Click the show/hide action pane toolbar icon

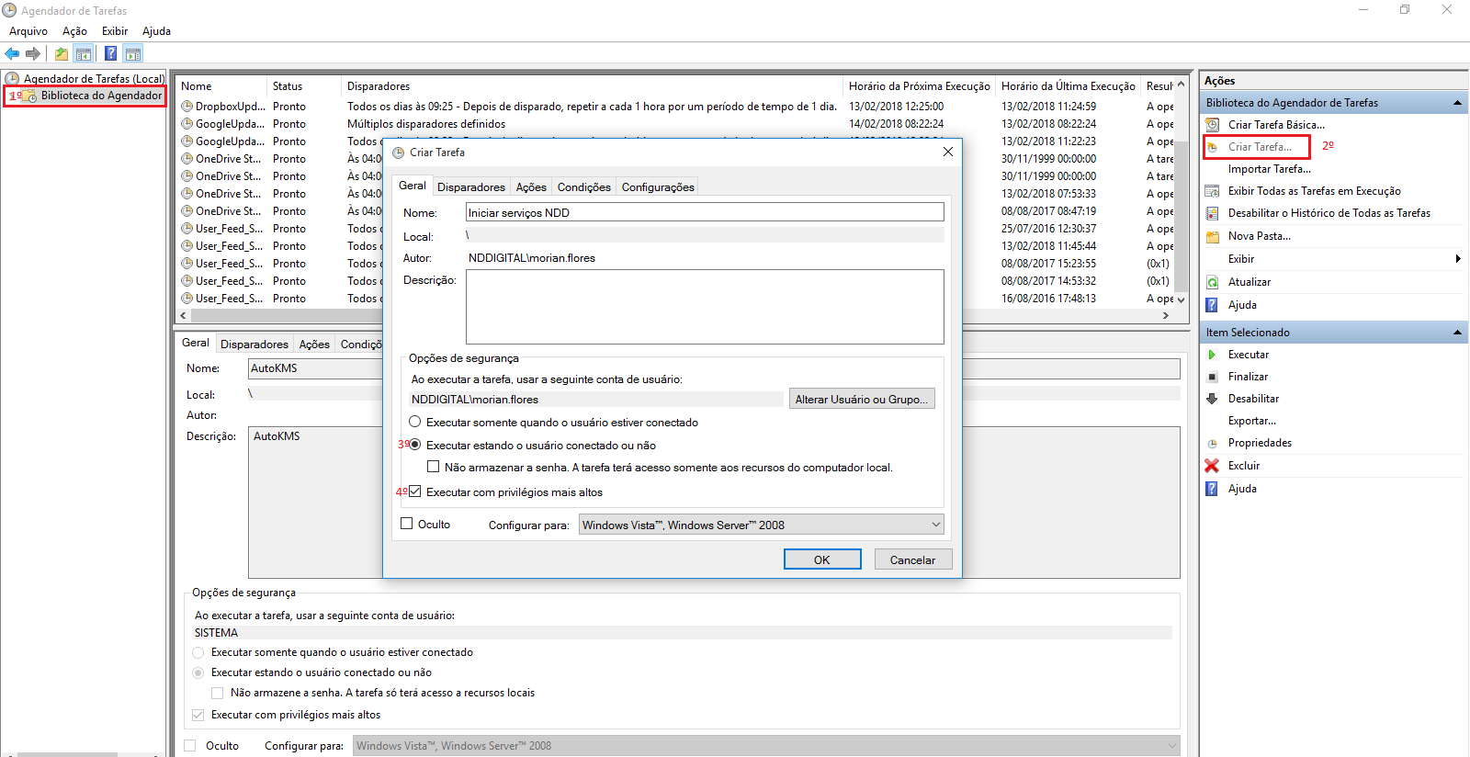click(133, 54)
